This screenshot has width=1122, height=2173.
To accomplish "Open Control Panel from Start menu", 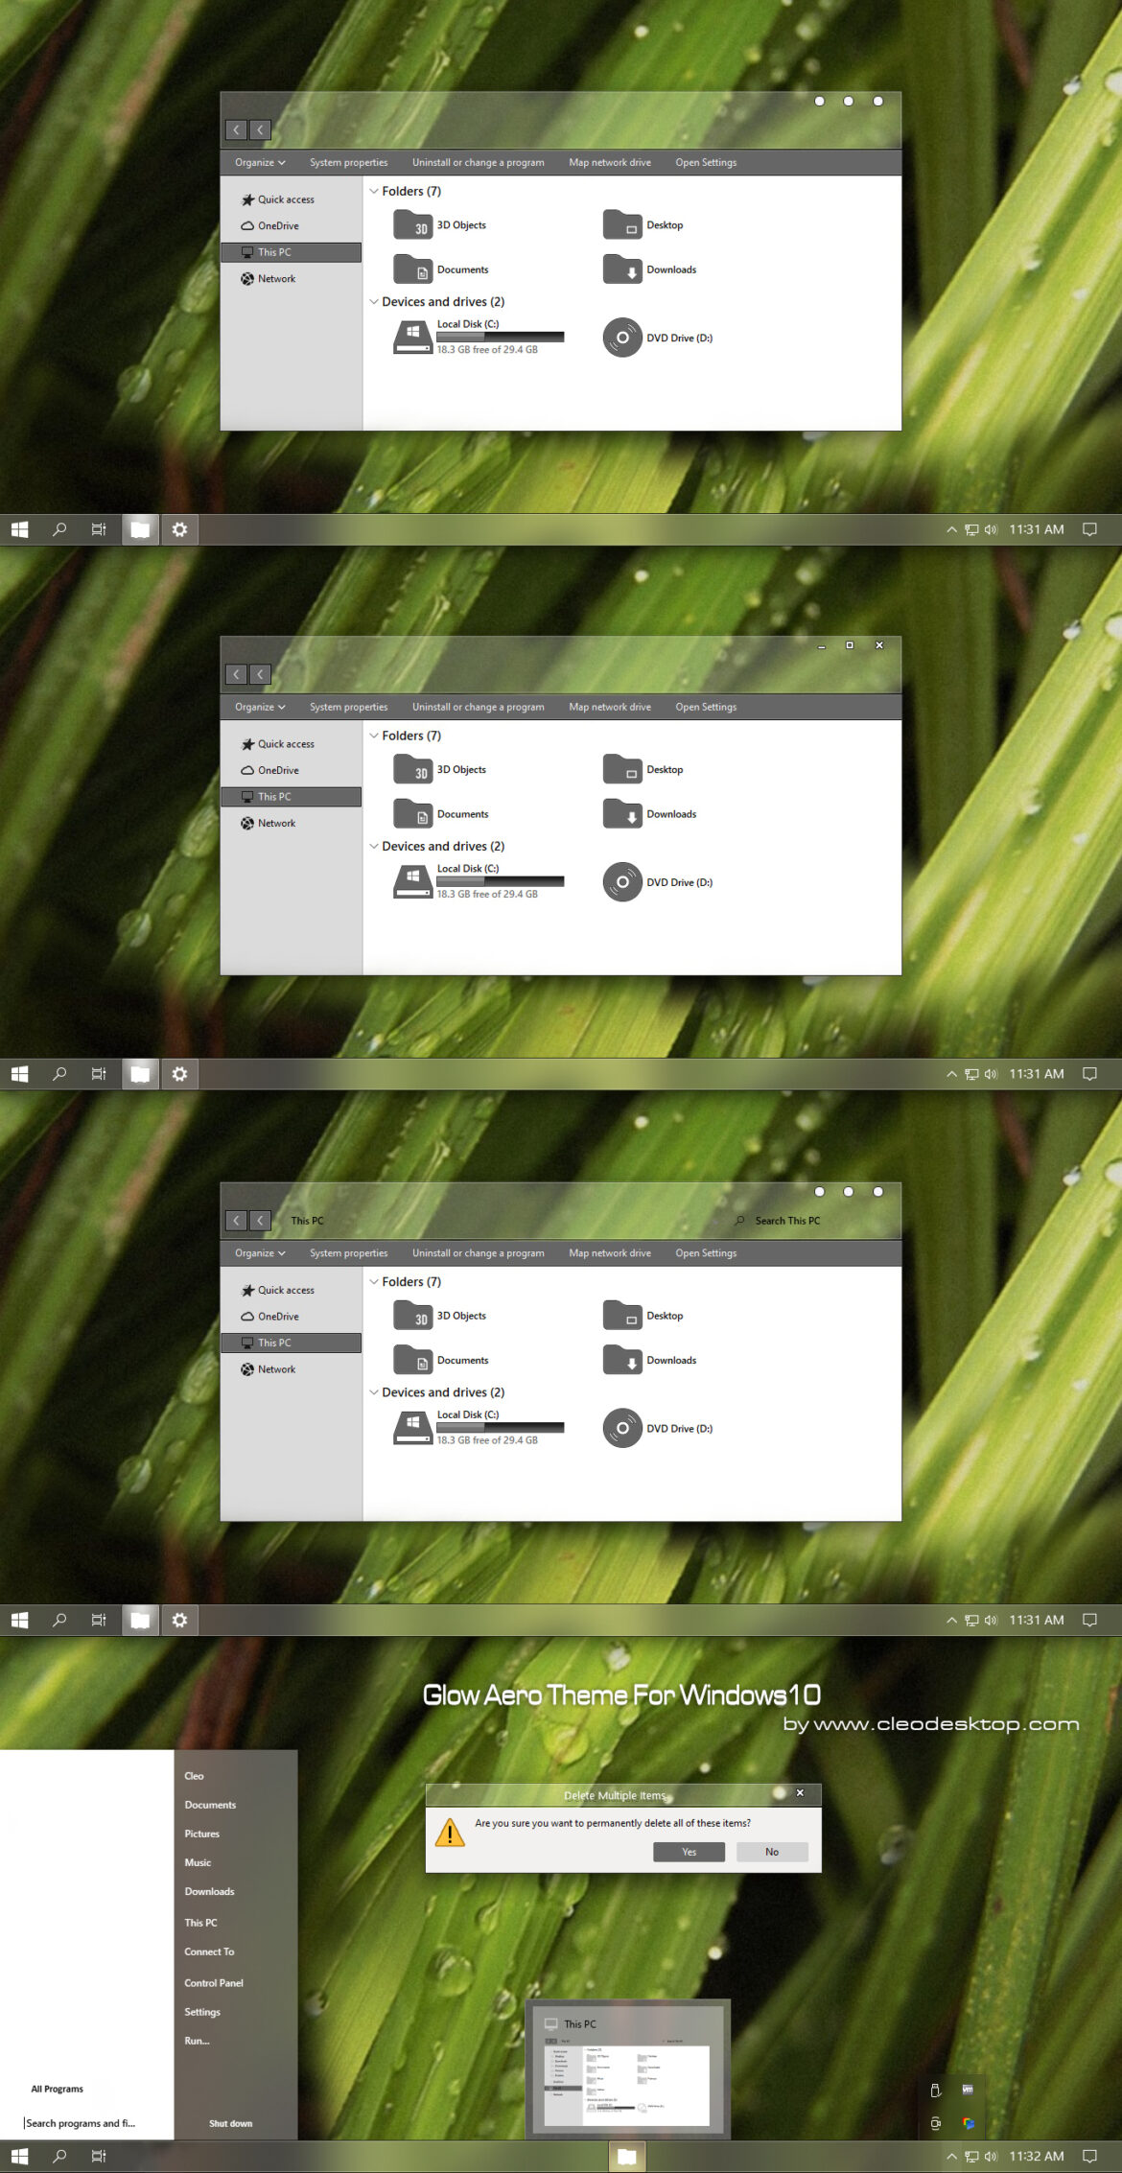I will click(214, 1983).
